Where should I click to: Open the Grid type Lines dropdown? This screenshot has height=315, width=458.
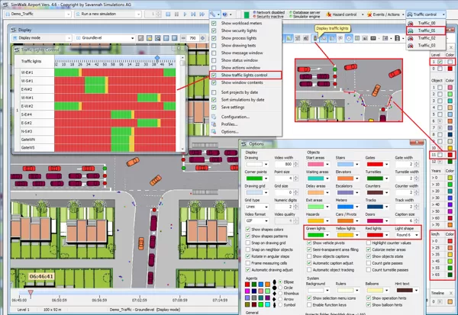pos(266,207)
